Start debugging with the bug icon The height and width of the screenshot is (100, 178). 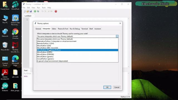[38, 11]
